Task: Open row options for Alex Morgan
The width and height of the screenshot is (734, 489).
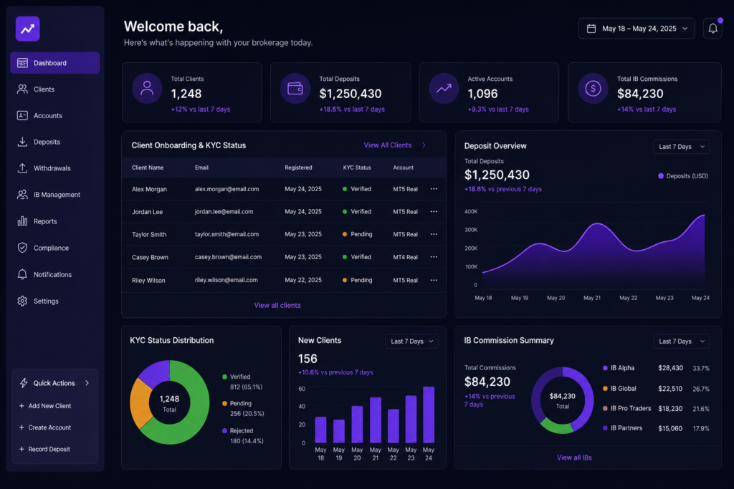Action: (434, 189)
